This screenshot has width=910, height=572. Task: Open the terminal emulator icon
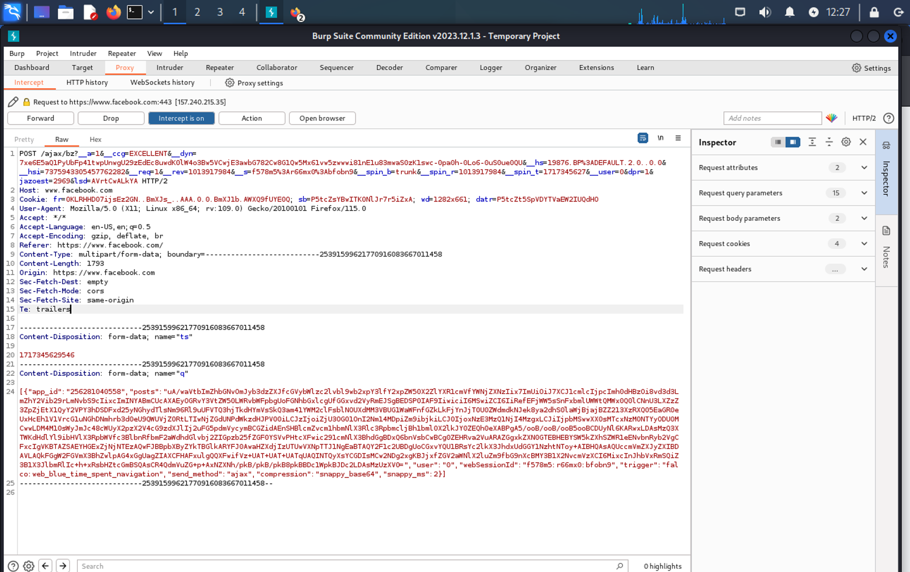click(x=135, y=12)
